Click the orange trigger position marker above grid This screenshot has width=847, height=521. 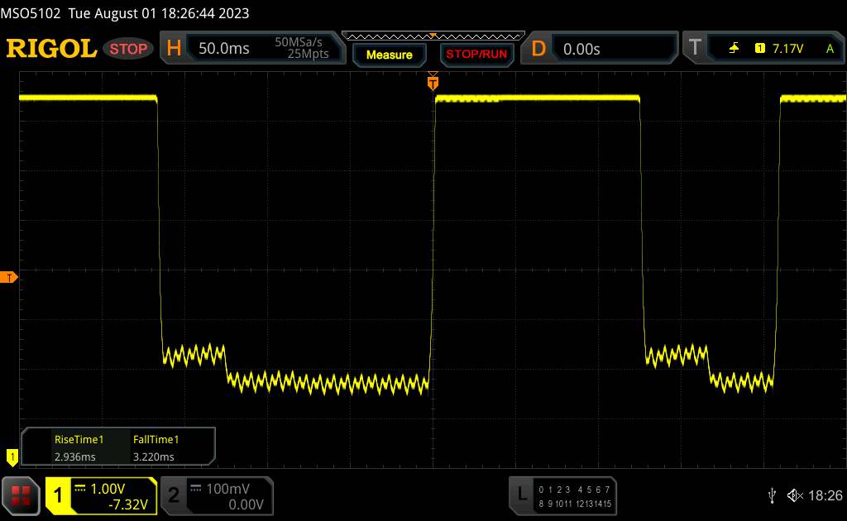433,82
